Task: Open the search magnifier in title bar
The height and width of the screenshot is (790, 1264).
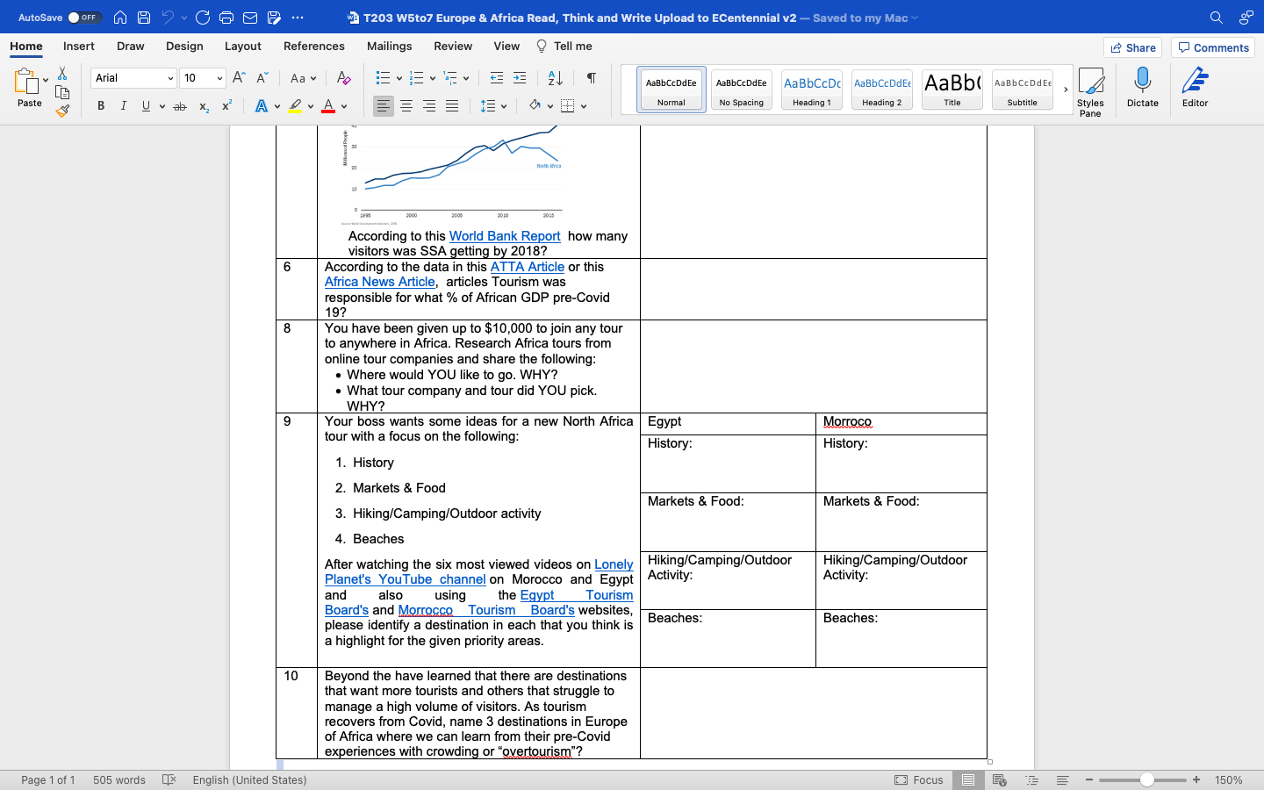Action: 1217,18
